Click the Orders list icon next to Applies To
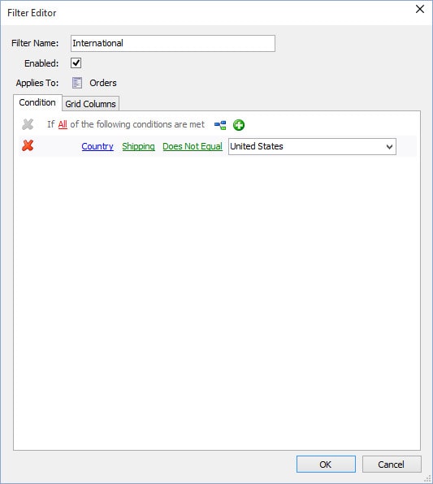The height and width of the screenshot is (484, 433). coord(77,83)
